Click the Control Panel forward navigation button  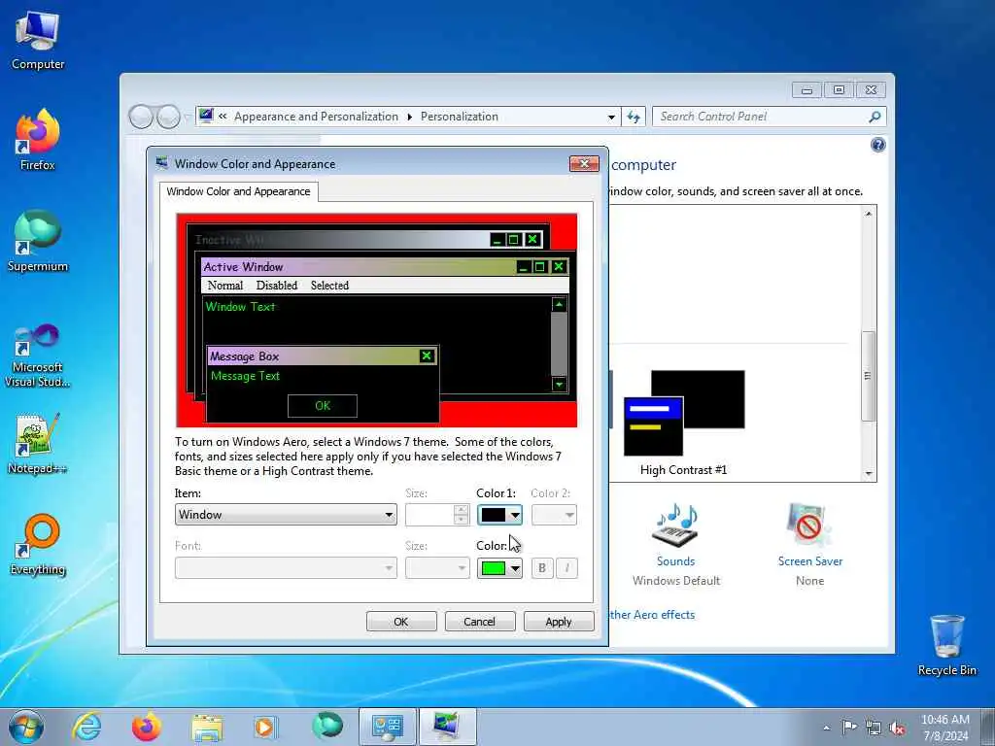[168, 117]
